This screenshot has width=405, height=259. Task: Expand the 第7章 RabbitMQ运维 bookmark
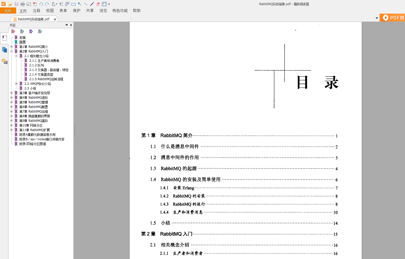pyautogui.click(x=11, y=112)
